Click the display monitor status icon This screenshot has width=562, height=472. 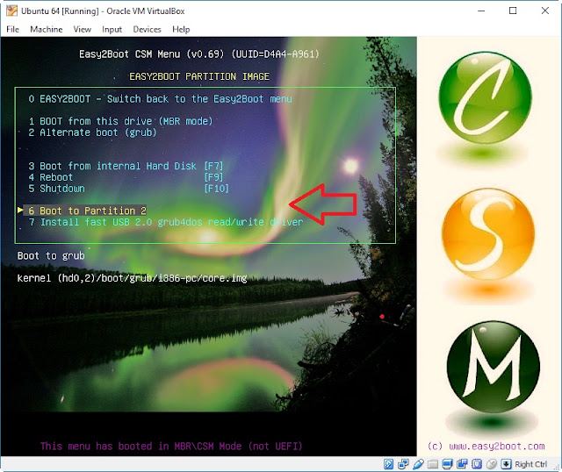(x=447, y=464)
